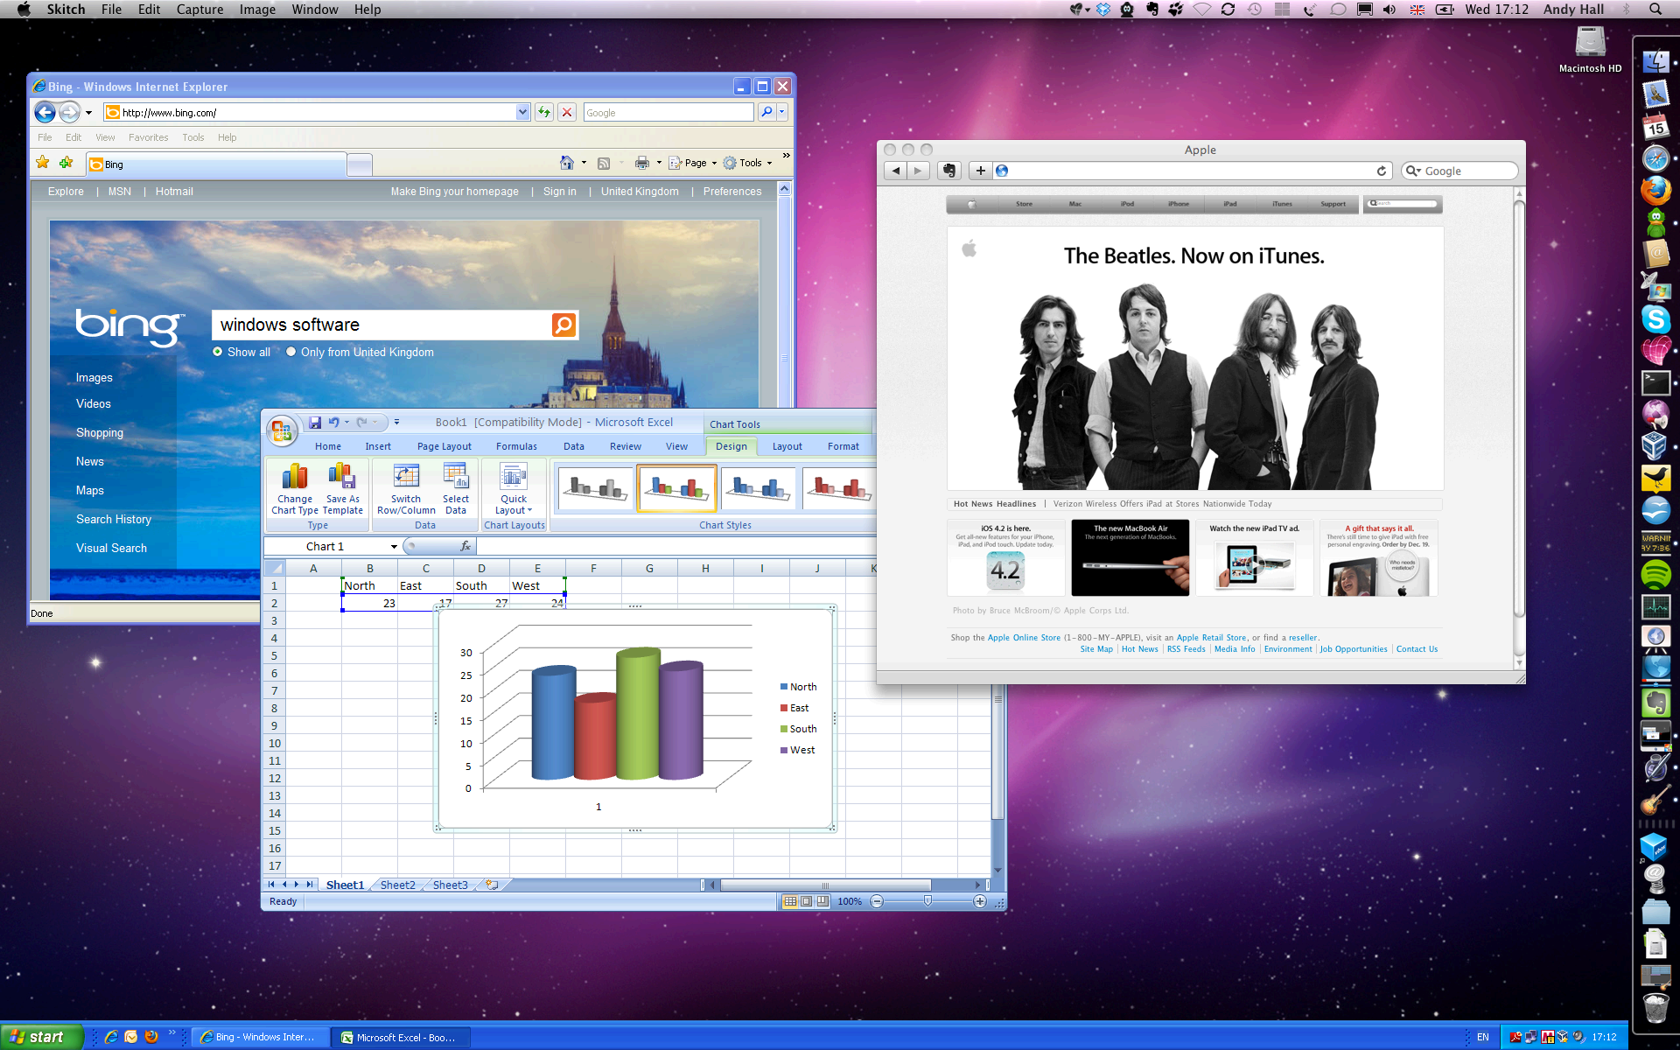Switch to Page Layout view in status bar

pos(807,901)
